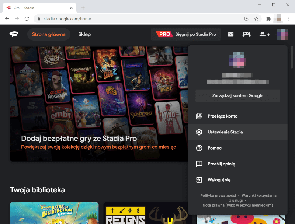The height and width of the screenshot is (224, 295).
Task: Open the browser extensions puzzle icon
Action: click(269, 18)
